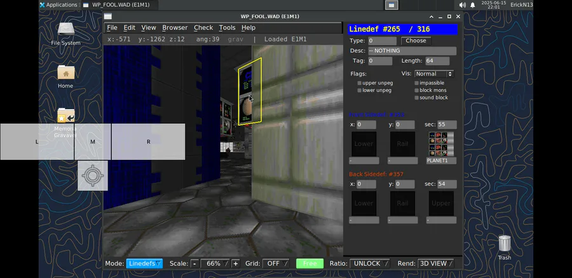572x278 pixels.
Task: Click the Desc field showing NOTHING
Action: pos(412,51)
